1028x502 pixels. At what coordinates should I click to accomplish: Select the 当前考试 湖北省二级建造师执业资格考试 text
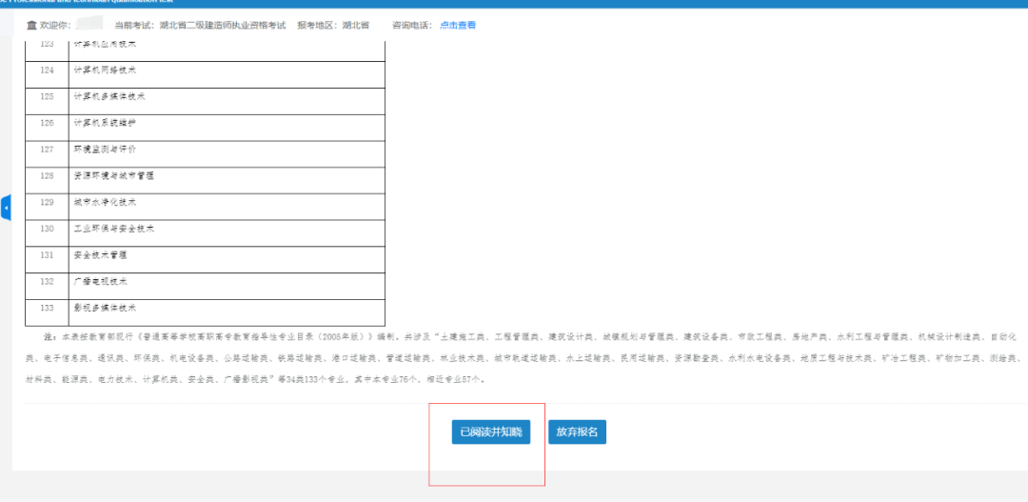pyautogui.click(x=201, y=25)
